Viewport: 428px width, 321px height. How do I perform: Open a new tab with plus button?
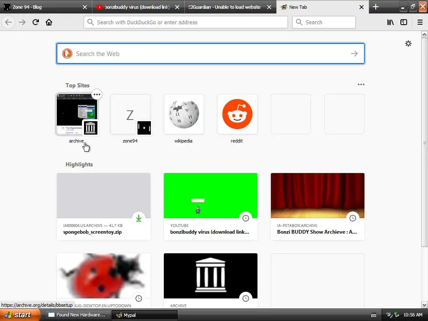pos(376,7)
